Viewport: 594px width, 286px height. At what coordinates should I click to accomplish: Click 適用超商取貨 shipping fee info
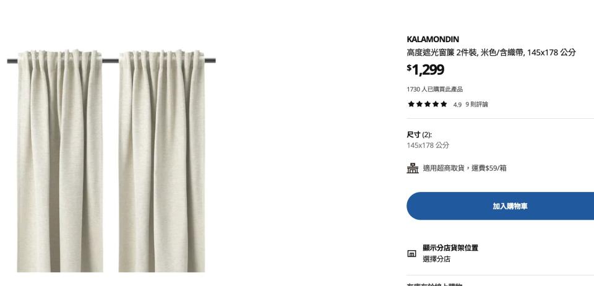click(465, 168)
